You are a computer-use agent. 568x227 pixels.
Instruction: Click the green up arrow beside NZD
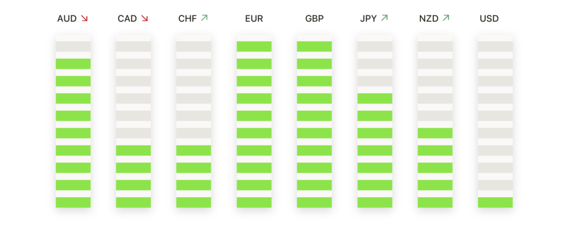pyautogui.click(x=446, y=18)
